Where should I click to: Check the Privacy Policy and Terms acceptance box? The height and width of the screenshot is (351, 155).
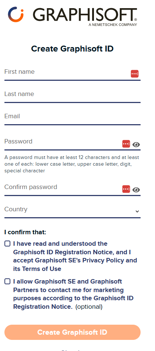(x=7, y=244)
